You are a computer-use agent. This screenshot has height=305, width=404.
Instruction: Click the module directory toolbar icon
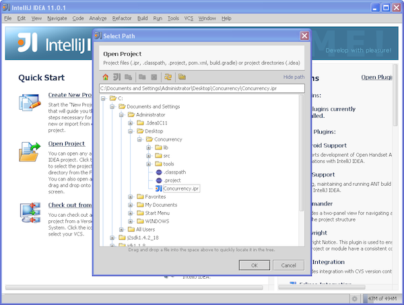[x=129, y=77]
